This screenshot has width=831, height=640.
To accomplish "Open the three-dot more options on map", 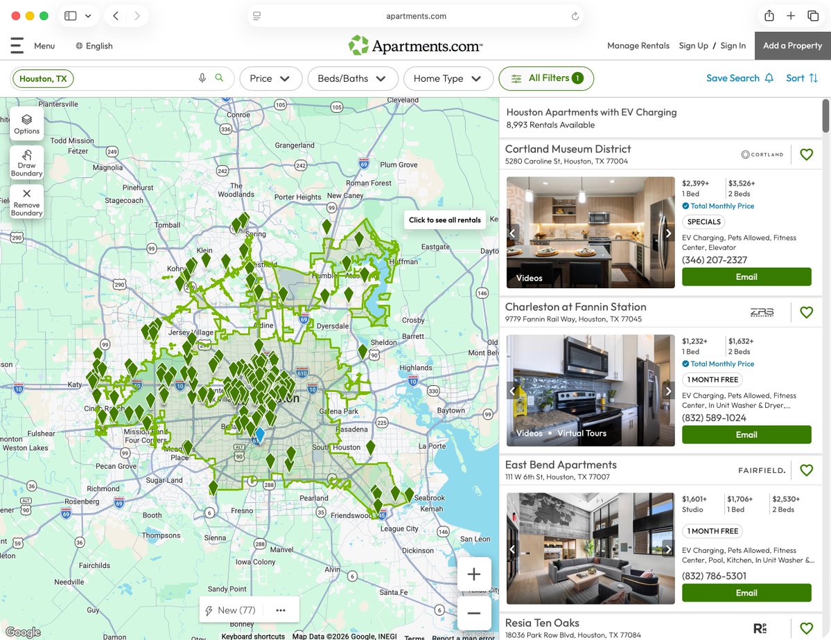I will 281,610.
